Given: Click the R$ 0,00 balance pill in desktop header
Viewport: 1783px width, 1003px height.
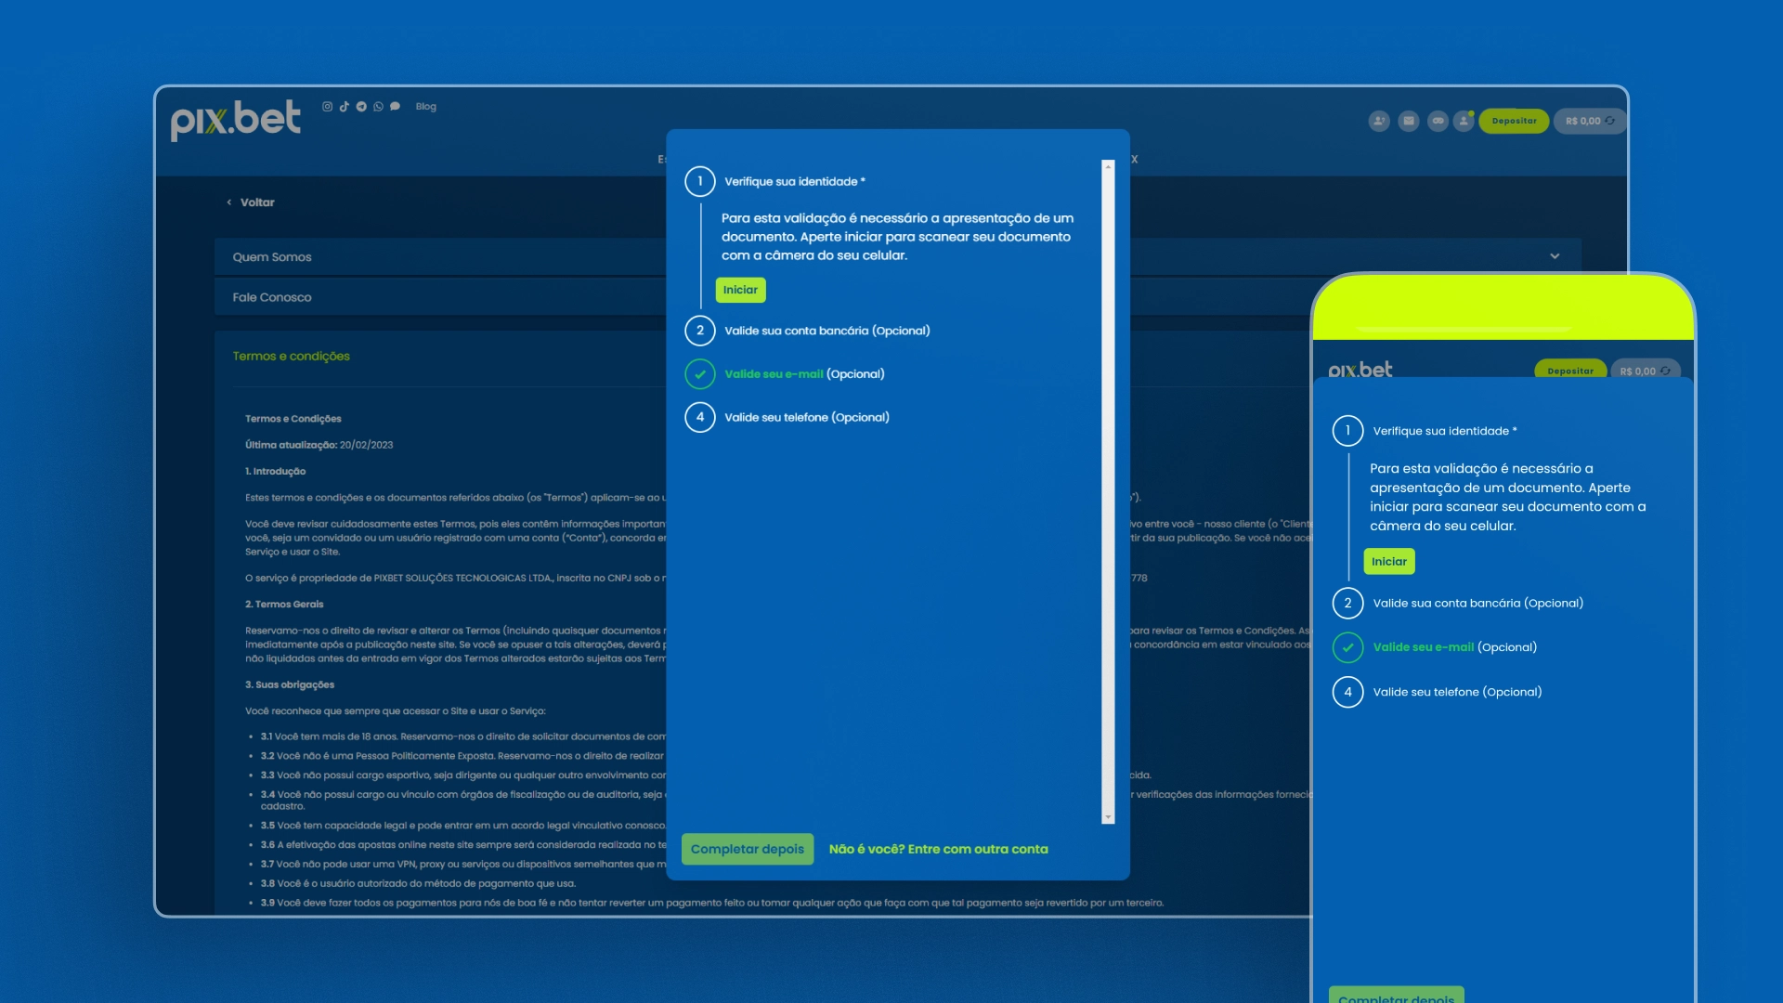Looking at the screenshot, I should 1589,121.
